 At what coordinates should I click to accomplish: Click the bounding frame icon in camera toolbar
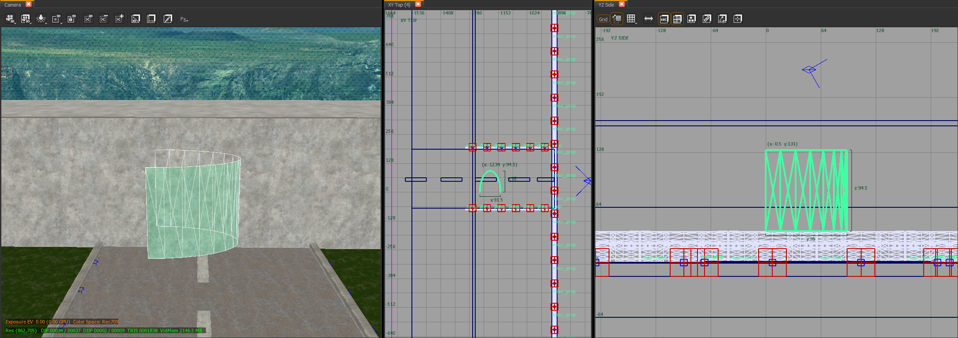[151, 19]
